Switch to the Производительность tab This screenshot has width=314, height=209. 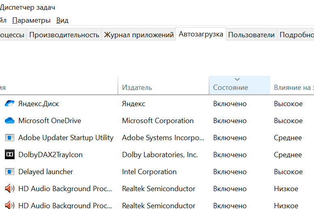[x=64, y=35]
